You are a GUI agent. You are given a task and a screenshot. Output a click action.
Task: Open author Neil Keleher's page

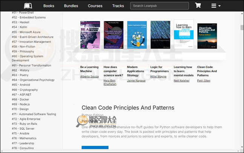pos(181,80)
